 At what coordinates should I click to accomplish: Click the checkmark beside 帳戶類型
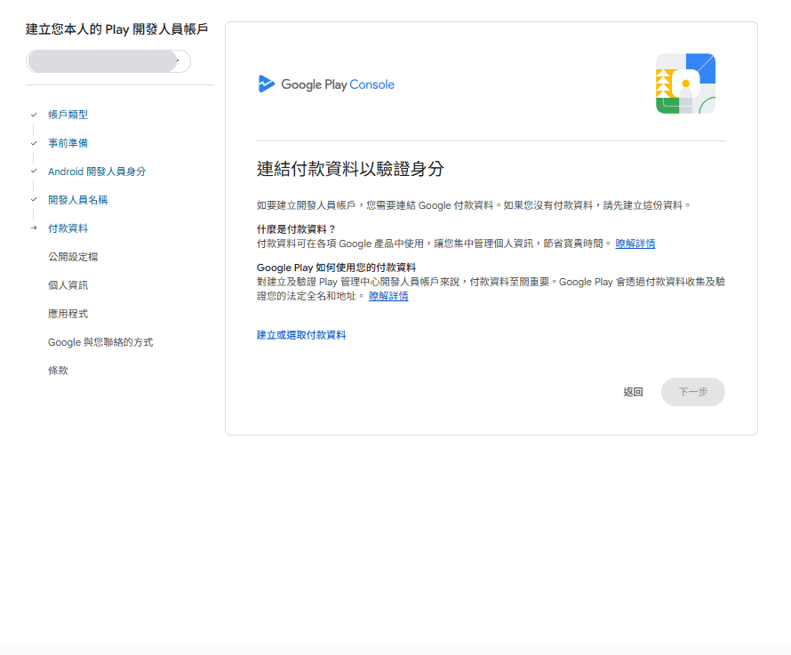(34, 115)
